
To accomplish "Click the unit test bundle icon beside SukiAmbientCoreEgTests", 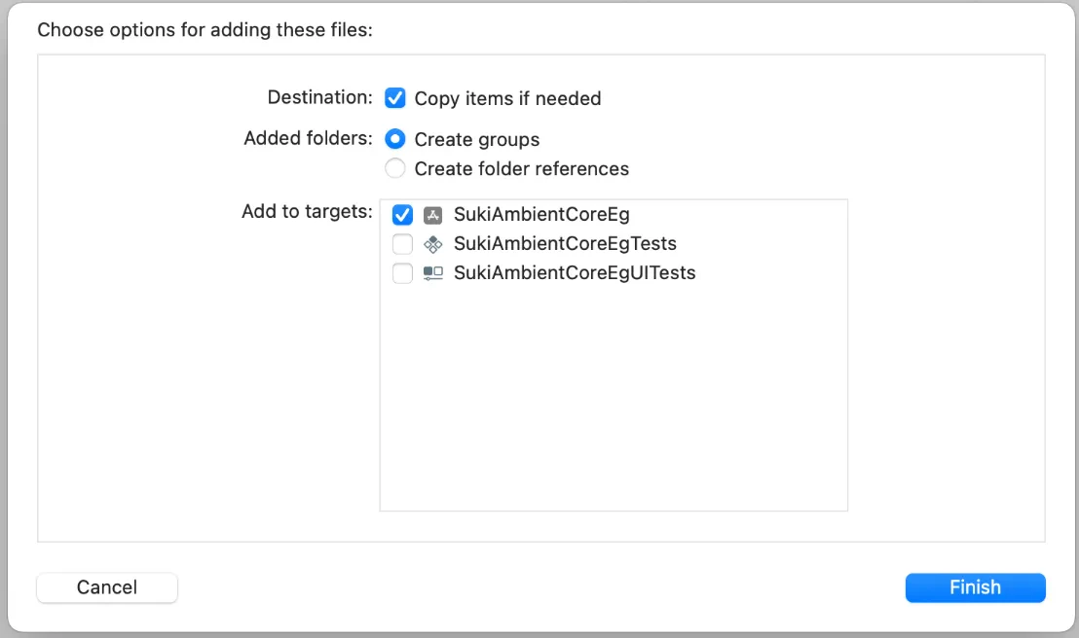I will click(433, 243).
